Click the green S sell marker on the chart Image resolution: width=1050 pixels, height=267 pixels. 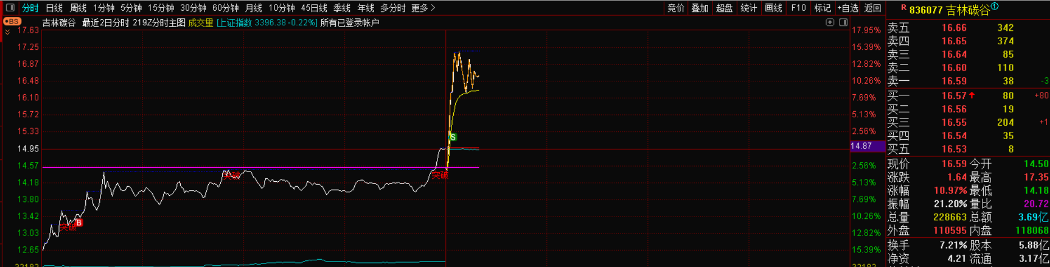point(453,137)
